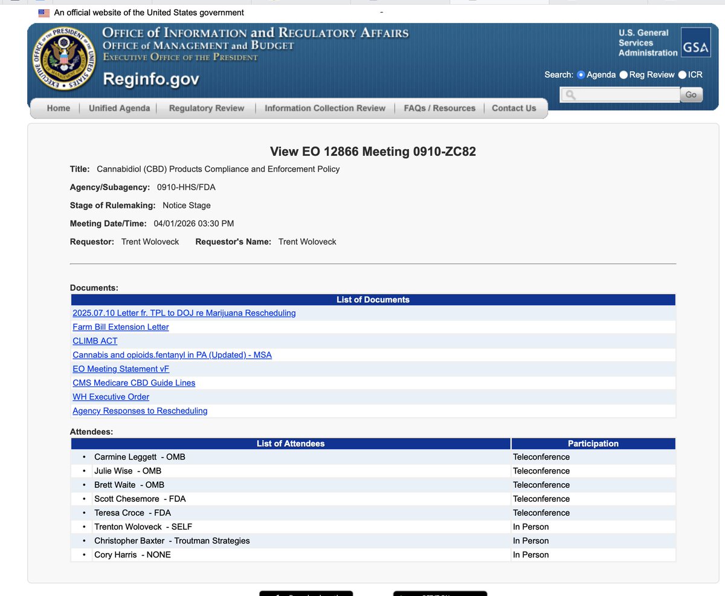Click the List of Documents table header

pos(373,300)
